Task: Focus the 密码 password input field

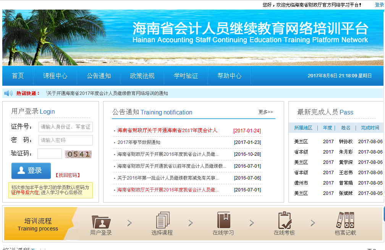Action: 65,140
